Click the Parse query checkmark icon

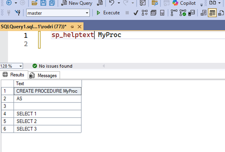point(136,13)
